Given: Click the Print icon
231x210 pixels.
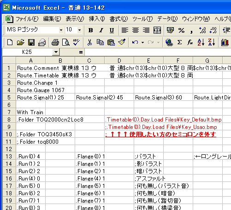Looking at the screenshot, I should point(55,42).
